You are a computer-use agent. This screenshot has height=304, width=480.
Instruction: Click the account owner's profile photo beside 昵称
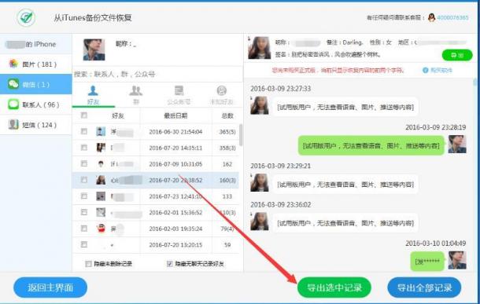pos(94,49)
